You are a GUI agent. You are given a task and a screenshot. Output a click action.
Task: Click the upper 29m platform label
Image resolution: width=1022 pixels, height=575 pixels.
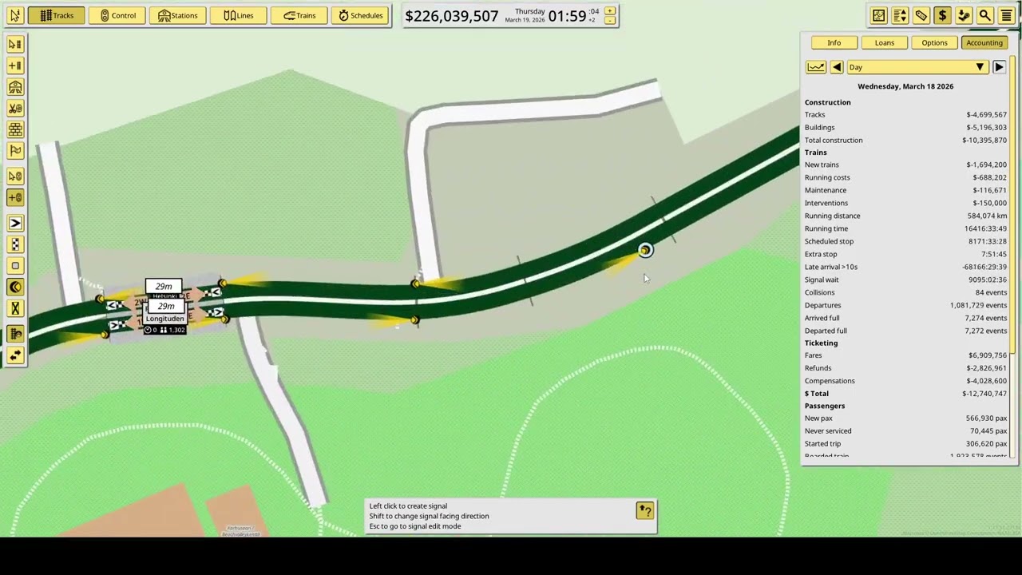(x=164, y=287)
